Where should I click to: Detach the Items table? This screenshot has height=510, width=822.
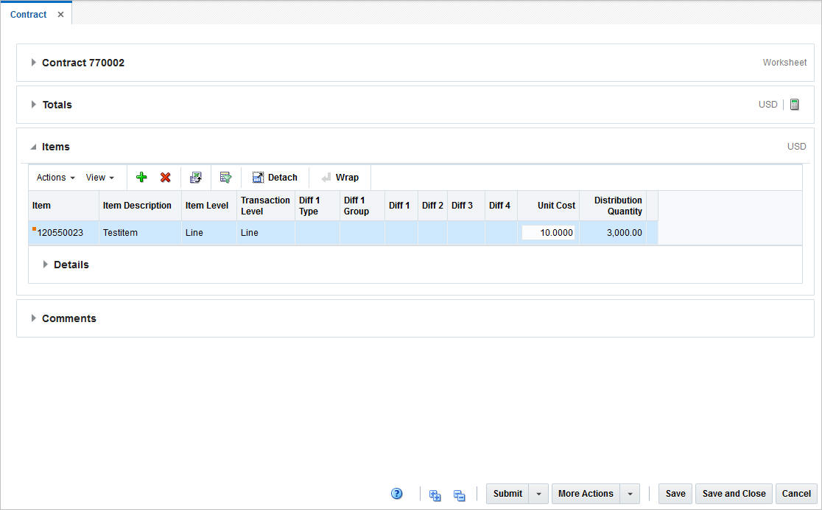(x=275, y=178)
